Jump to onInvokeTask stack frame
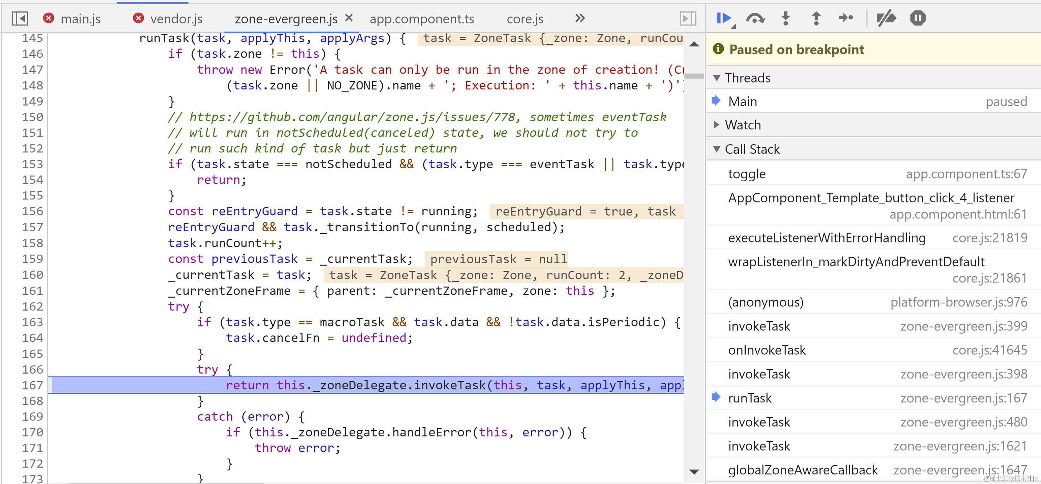1041x484 pixels. tap(767, 350)
